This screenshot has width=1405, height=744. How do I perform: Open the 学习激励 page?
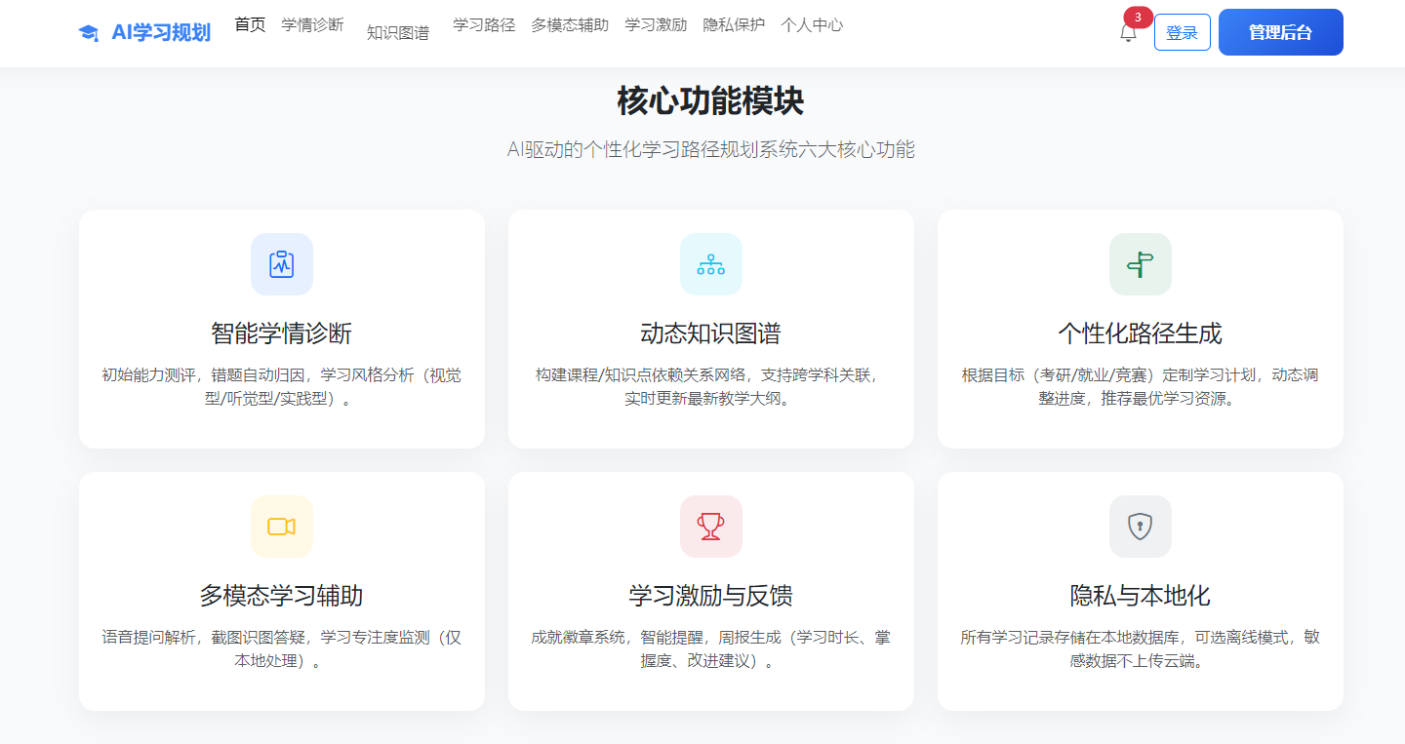coord(655,24)
